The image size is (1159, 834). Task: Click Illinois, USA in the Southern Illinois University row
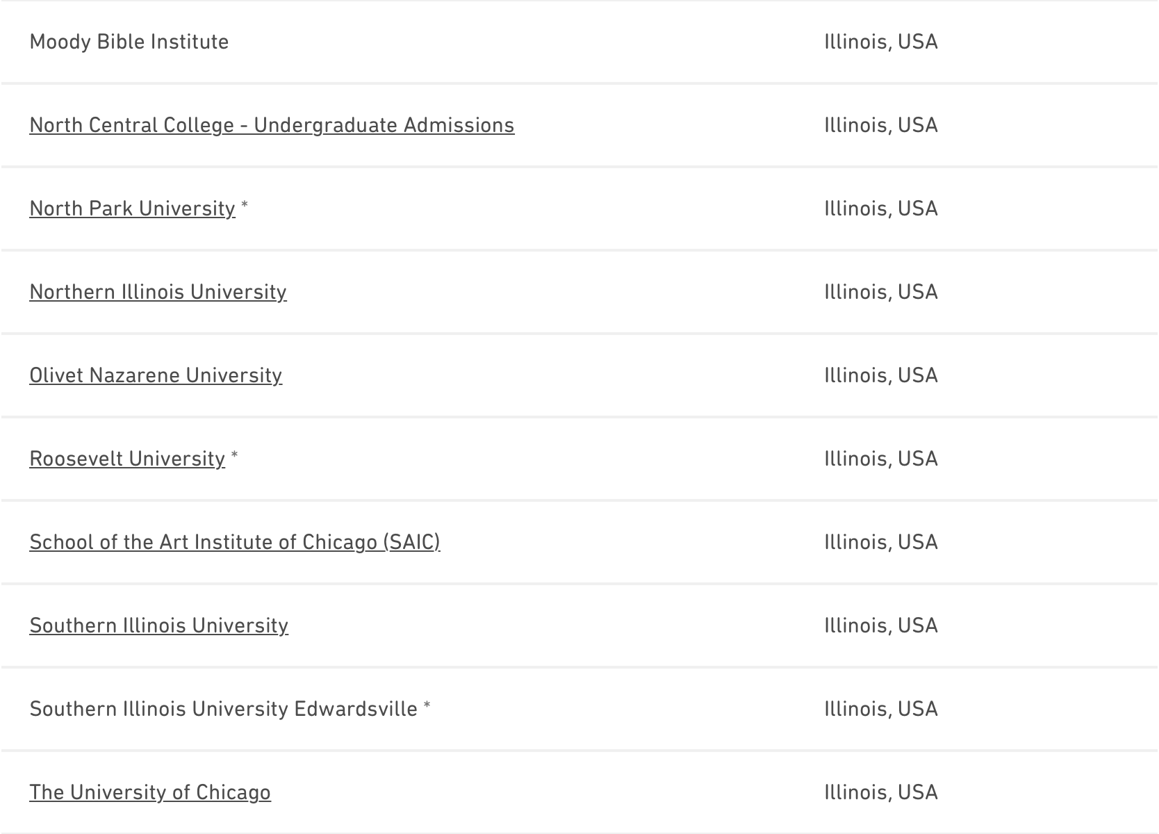point(881,625)
